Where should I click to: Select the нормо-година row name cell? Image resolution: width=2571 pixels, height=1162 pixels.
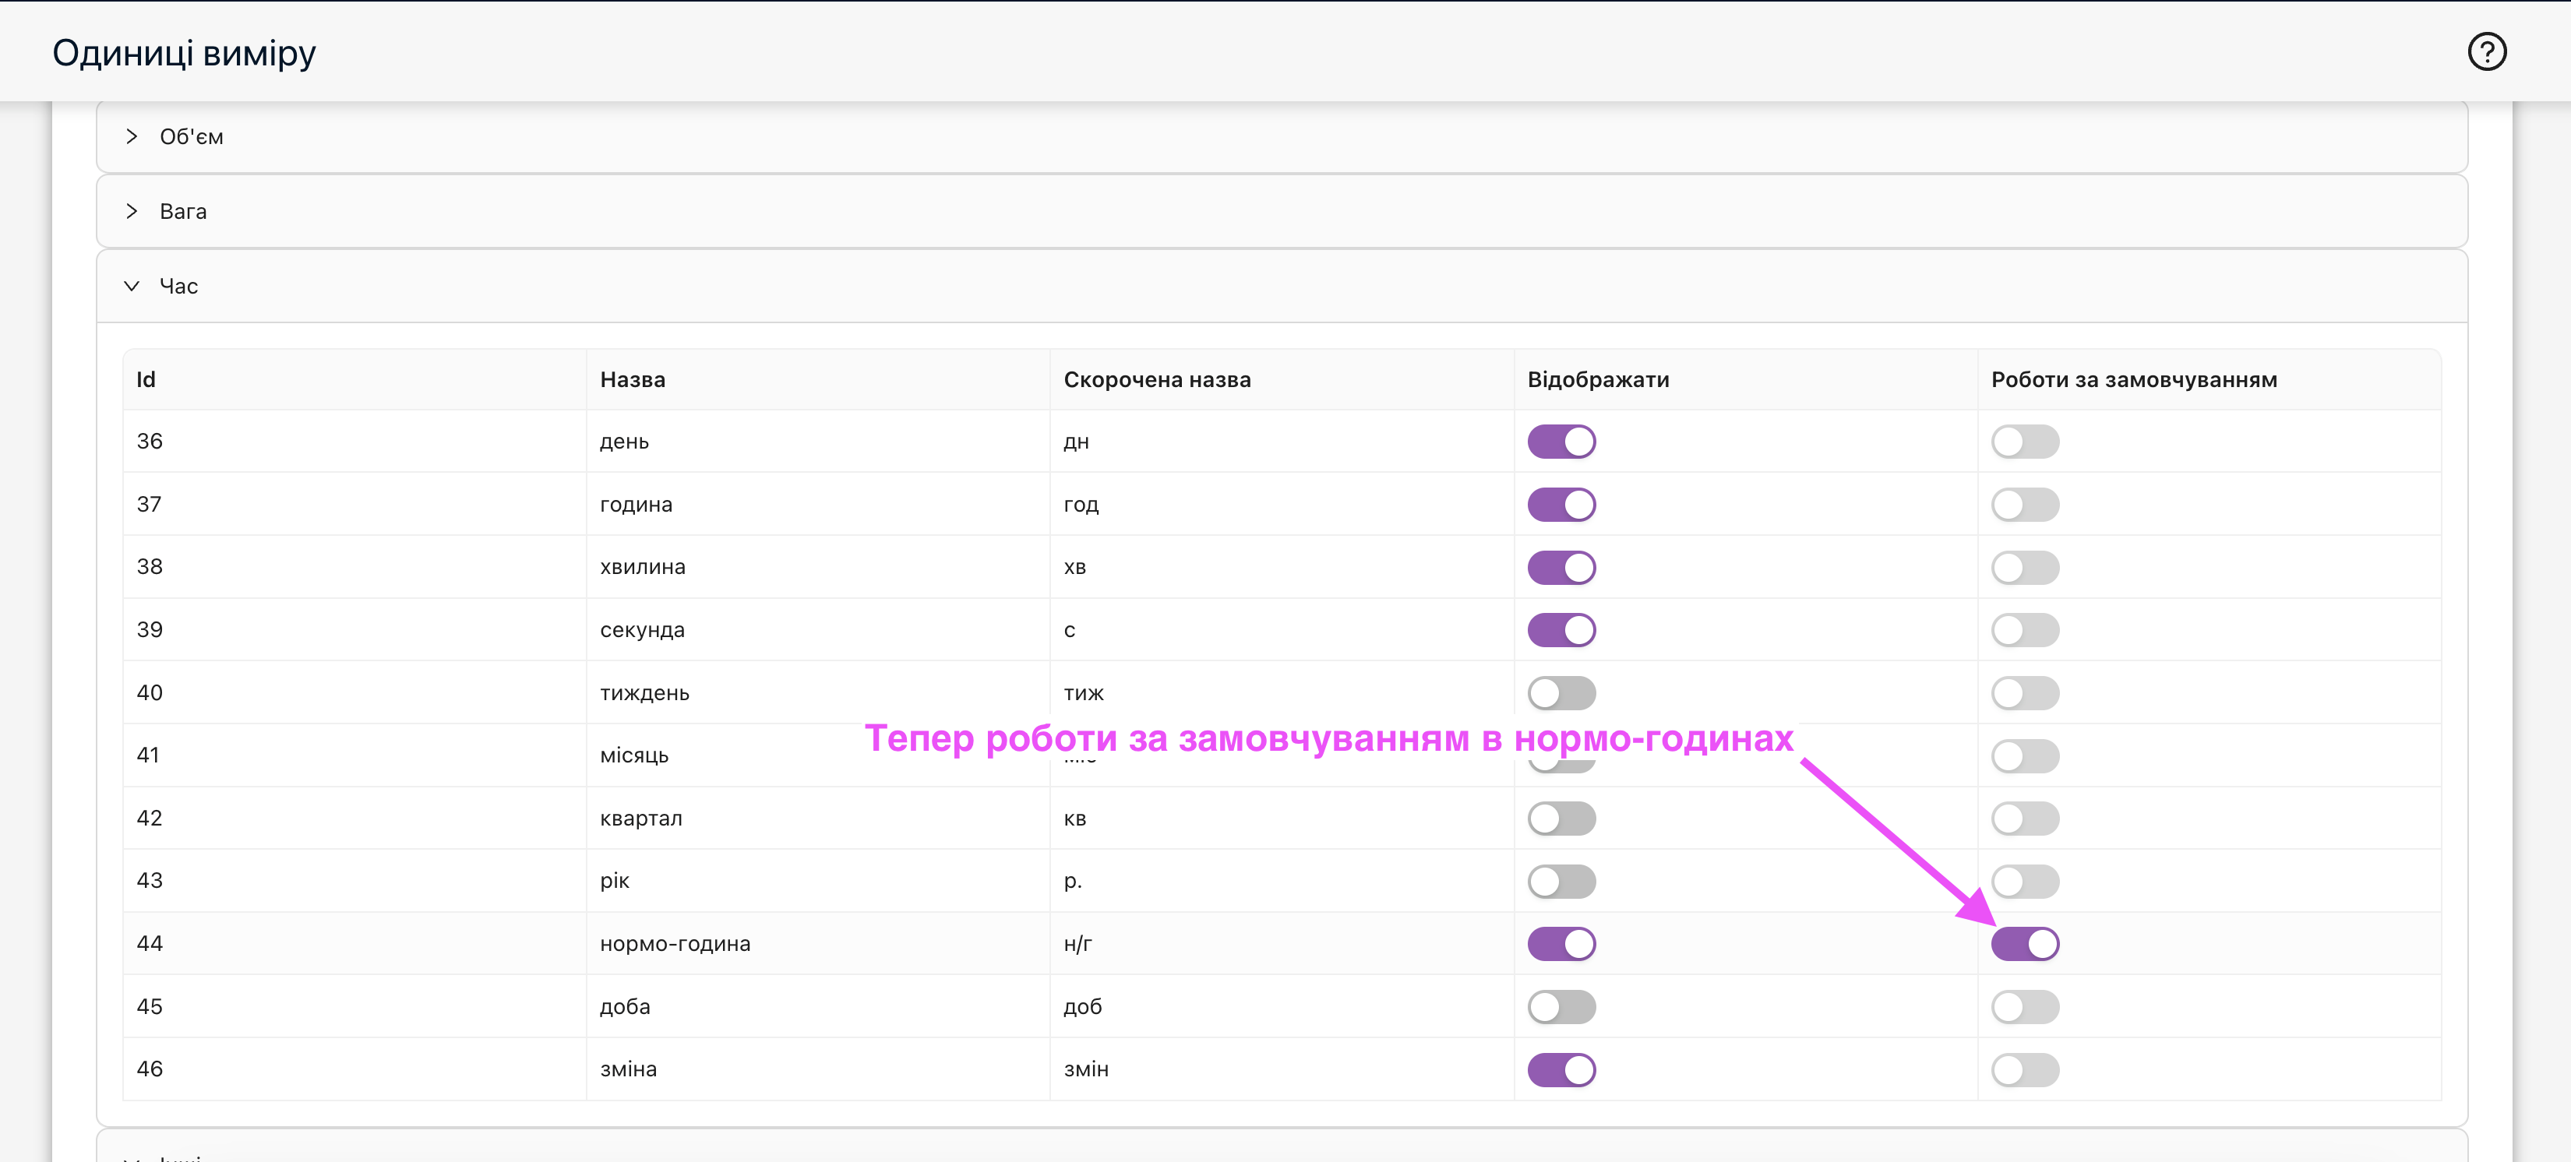pos(675,944)
